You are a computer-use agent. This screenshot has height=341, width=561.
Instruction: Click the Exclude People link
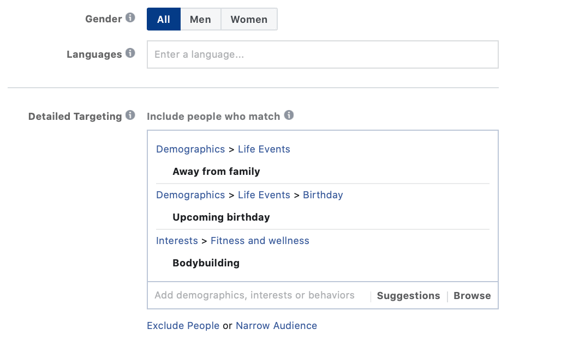183,326
